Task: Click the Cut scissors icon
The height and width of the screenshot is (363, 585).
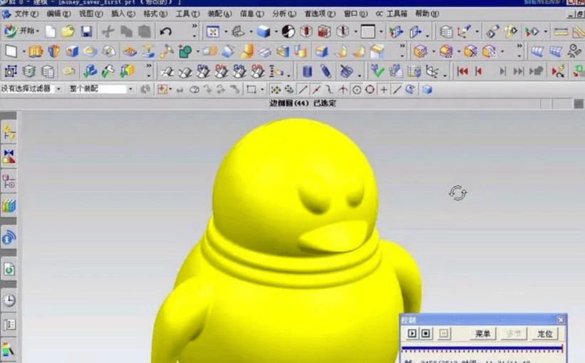Action: 108,31
